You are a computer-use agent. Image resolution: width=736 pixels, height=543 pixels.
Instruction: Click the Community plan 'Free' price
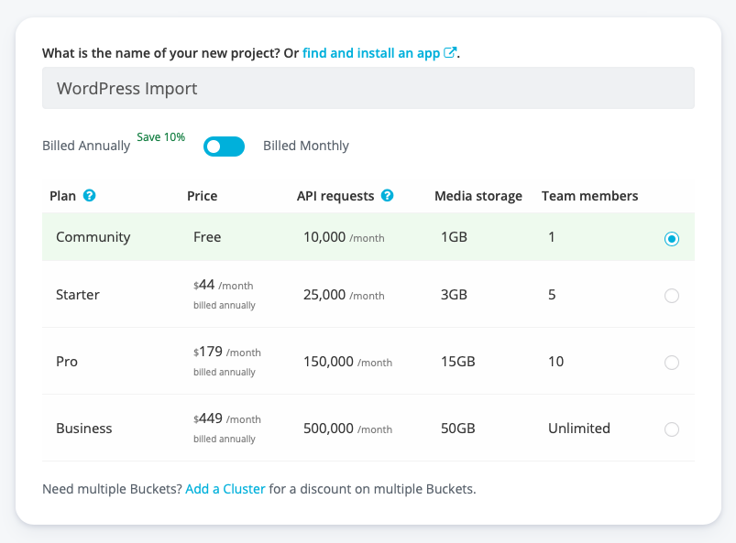pos(207,237)
